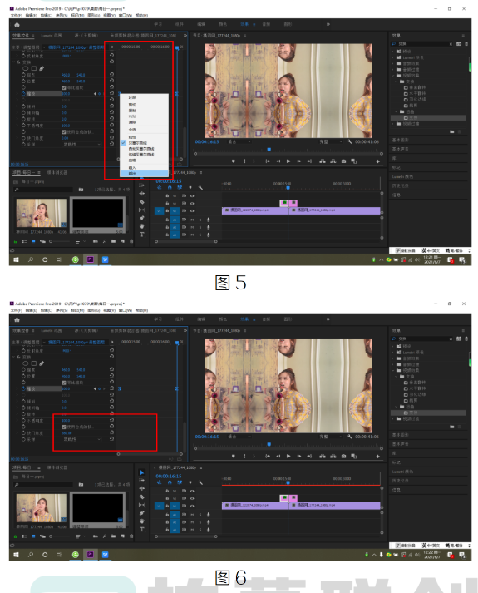Expand the Lumetri 预设 folder in Figure 5 Effects
The image size is (478, 593).
click(x=392, y=57)
